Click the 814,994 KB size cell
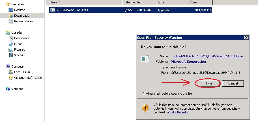 (x=203, y=10)
